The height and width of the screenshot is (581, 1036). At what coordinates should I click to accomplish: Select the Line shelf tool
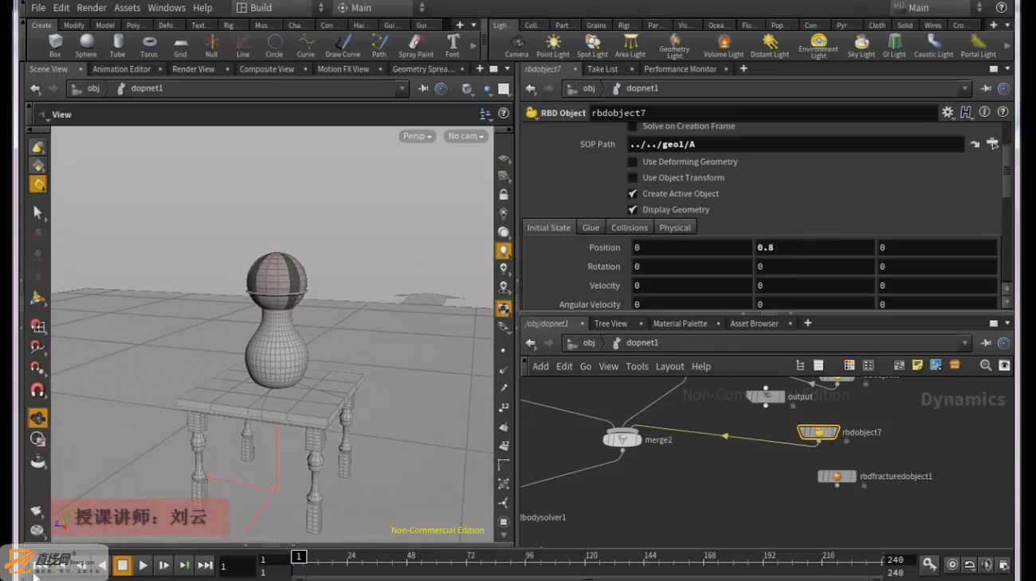[243, 45]
